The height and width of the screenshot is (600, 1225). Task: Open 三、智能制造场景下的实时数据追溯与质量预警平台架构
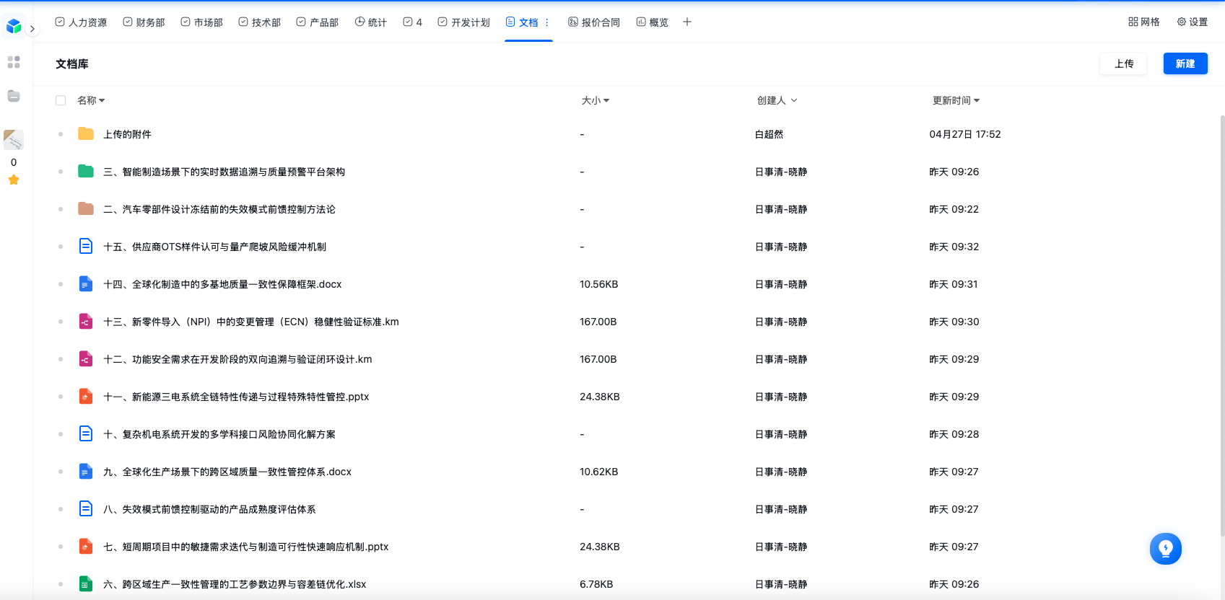224,172
